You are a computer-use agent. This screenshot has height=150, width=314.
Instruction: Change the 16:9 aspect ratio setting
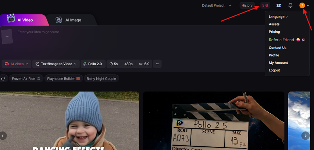(x=144, y=64)
